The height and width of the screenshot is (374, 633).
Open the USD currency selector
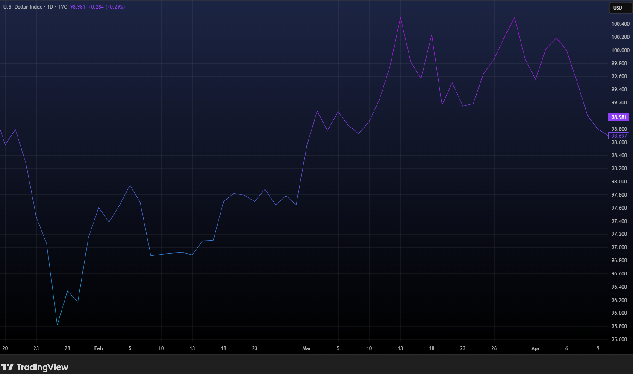[x=618, y=8]
